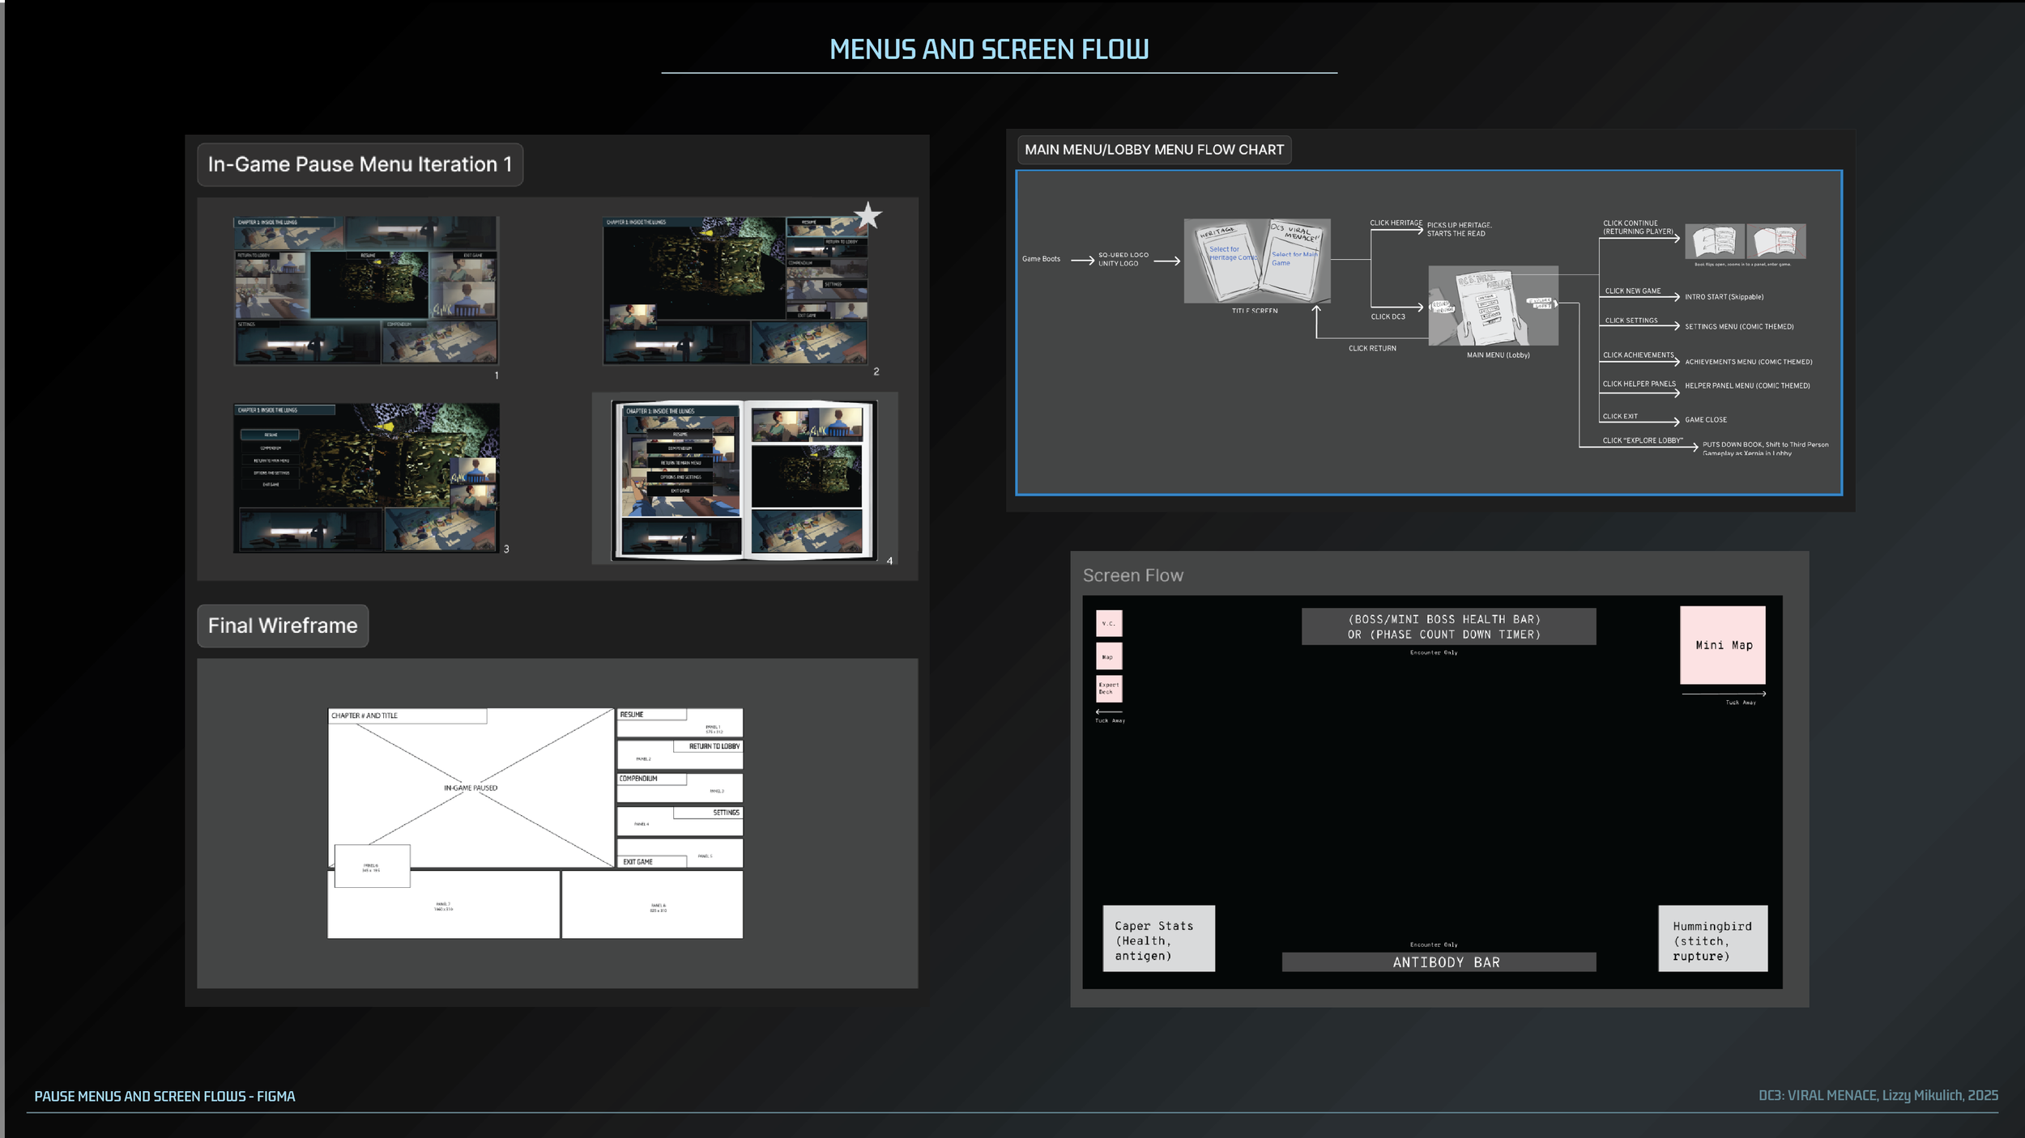Image resolution: width=2025 pixels, height=1138 pixels.
Task: Select pause menu iteration mockup numbered 3
Action: pyautogui.click(x=366, y=478)
